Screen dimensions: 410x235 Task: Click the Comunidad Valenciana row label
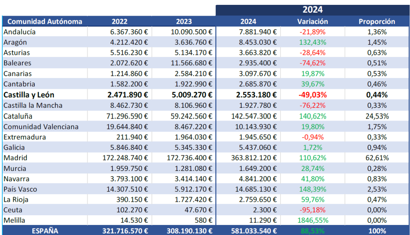point(41,126)
